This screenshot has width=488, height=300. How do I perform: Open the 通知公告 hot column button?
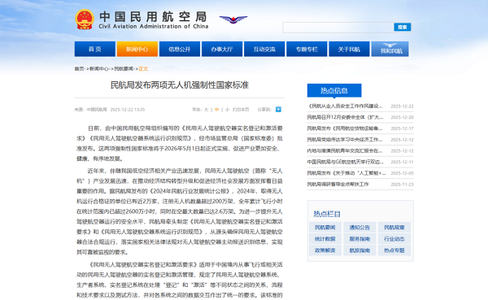pyautogui.click(x=359, y=228)
